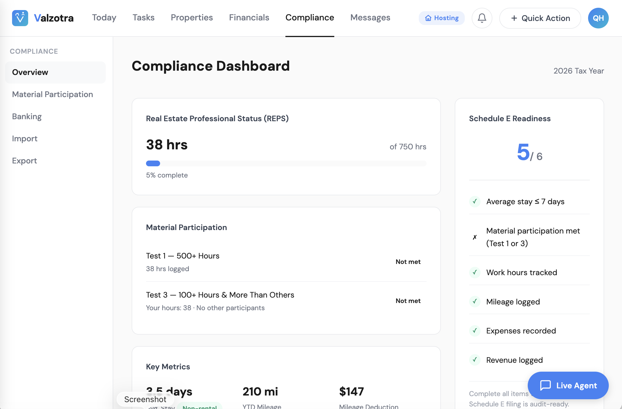Toggle the Mileage logged checkmark
The image size is (622, 409).
tap(475, 302)
